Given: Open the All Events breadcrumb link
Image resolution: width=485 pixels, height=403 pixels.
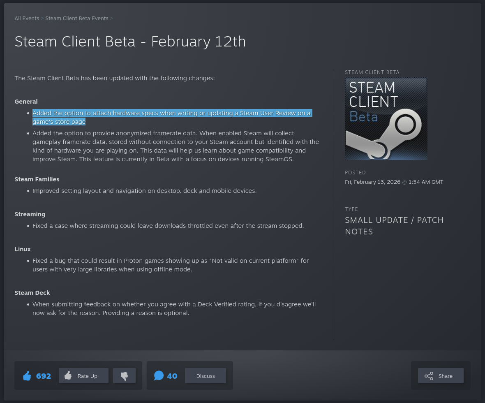Looking at the screenshot, I should (27, 18).
